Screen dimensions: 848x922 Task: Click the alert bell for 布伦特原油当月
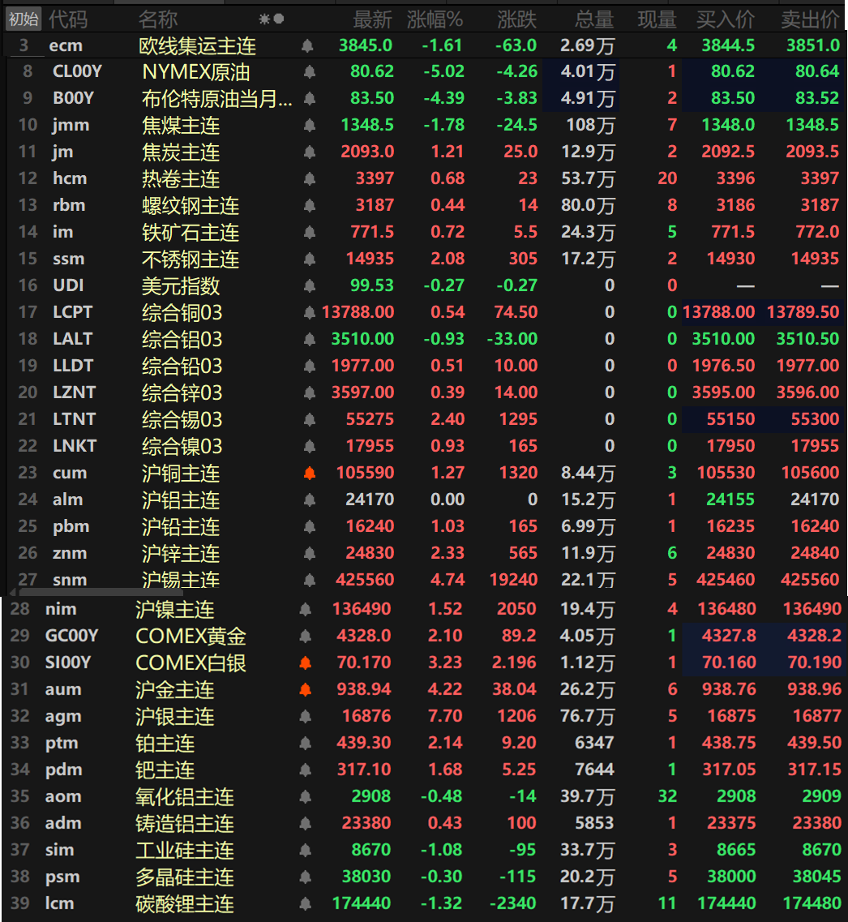point(310,99)
